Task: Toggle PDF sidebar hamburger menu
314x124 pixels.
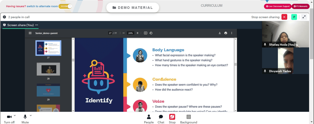Action: coord(30,33)
